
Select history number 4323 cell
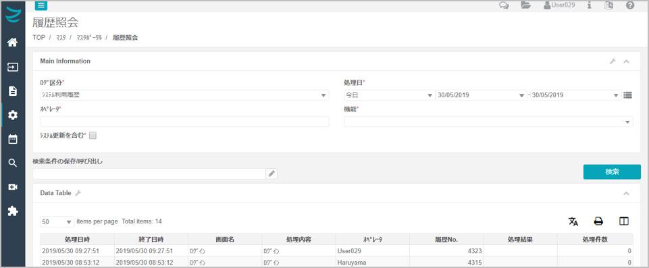pos(446,250)
